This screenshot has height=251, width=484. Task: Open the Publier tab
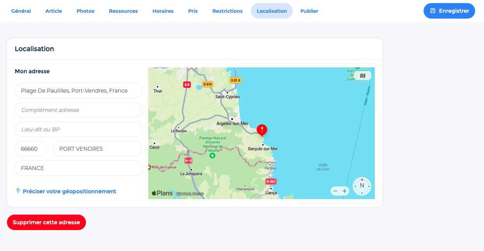[309, 11]
